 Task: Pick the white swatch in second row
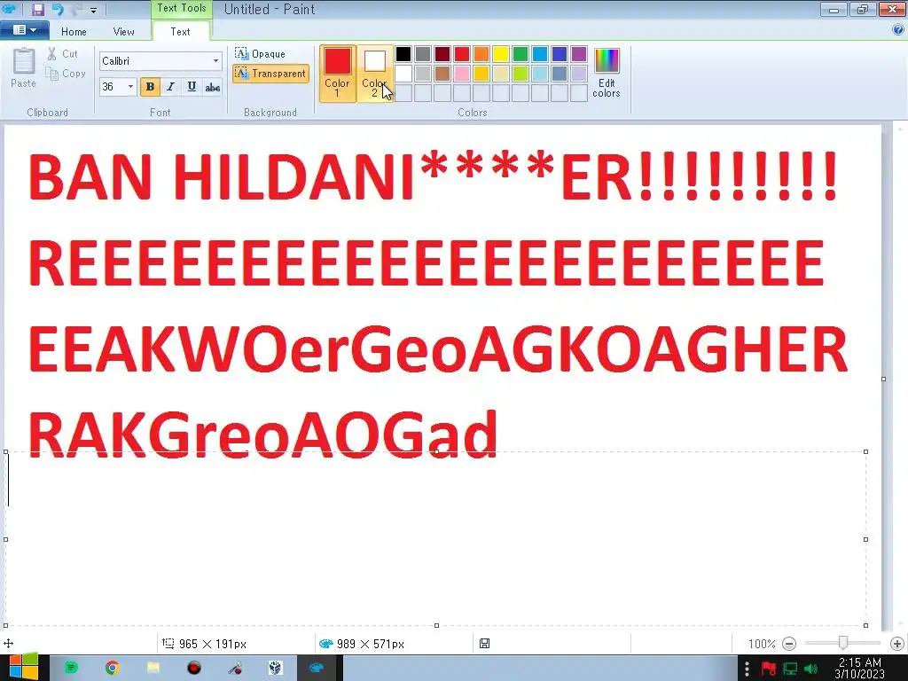[403, 74]
